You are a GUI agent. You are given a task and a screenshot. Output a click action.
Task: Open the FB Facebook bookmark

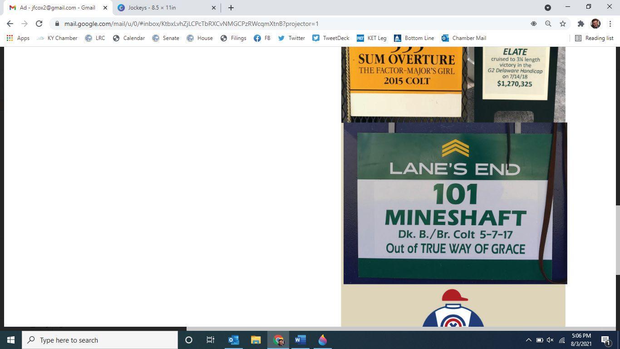pyautogui.click(x=262, y=38)
